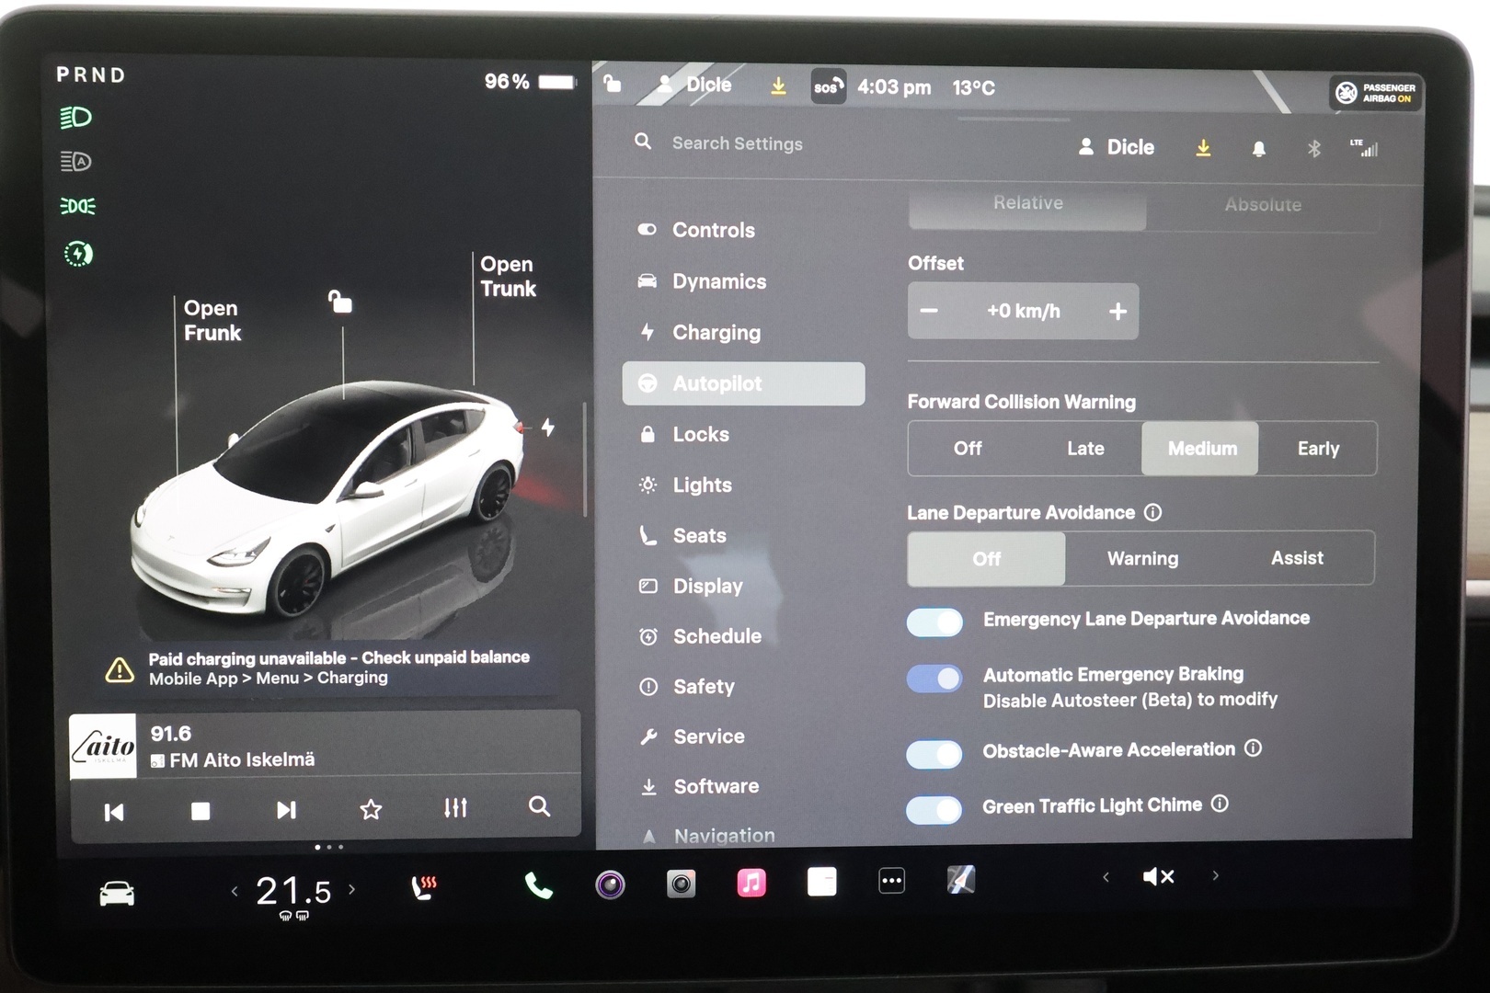
Task: Select Absolute speed offset mode
Action: pos(1263,206)
